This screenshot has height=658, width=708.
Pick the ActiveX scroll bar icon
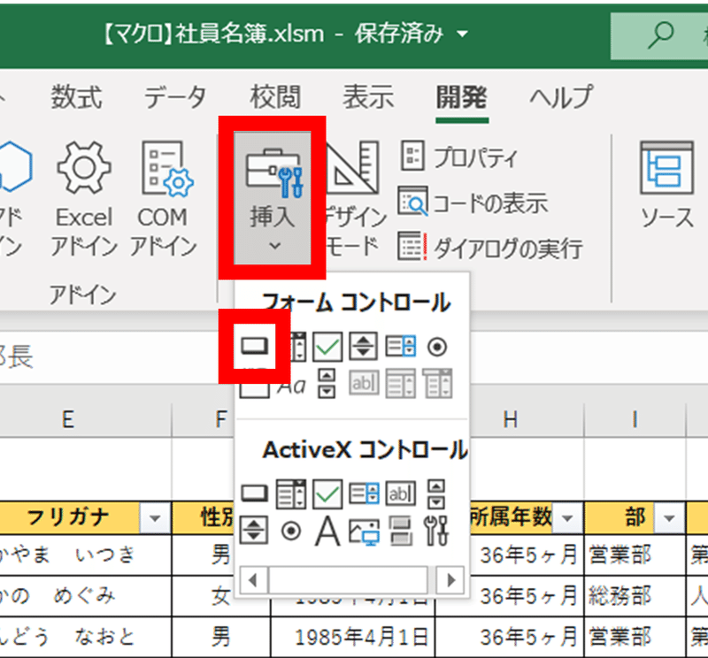[436, 493]
